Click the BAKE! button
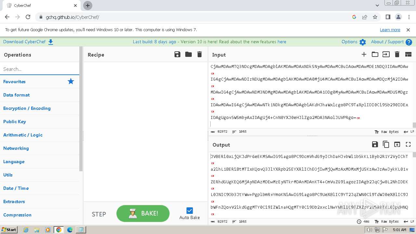Screen dimensions: 416x234 [x=143, y=214]
